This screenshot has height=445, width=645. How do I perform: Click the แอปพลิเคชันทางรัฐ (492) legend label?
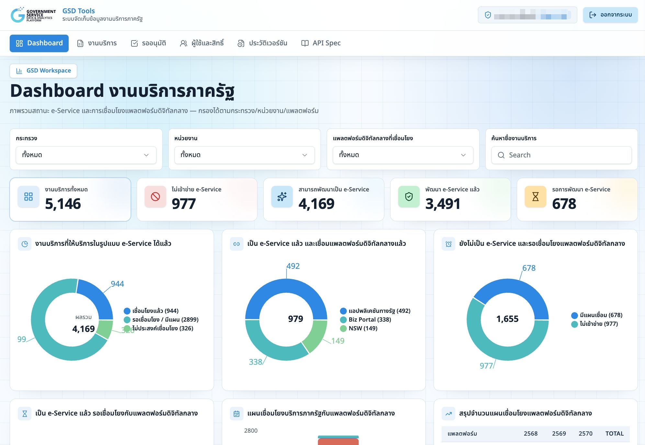tap(379, 311)
